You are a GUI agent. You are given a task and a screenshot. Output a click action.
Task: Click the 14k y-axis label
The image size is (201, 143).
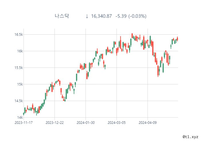click(20, 118)
